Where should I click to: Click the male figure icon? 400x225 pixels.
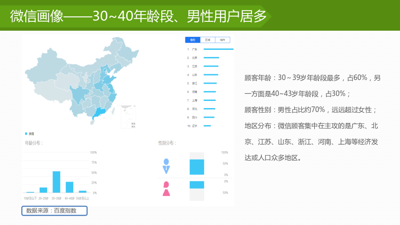coord(166,166)
